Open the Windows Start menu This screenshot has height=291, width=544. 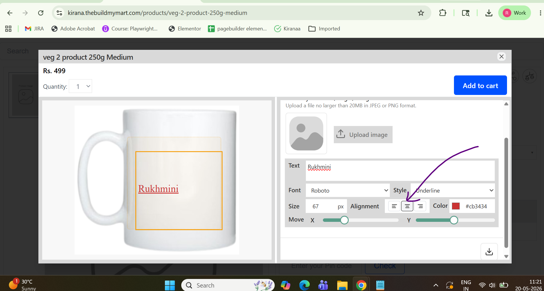170,285
